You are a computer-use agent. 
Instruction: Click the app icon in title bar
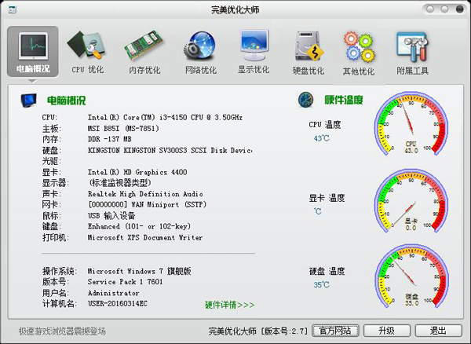tap(13, 9)
